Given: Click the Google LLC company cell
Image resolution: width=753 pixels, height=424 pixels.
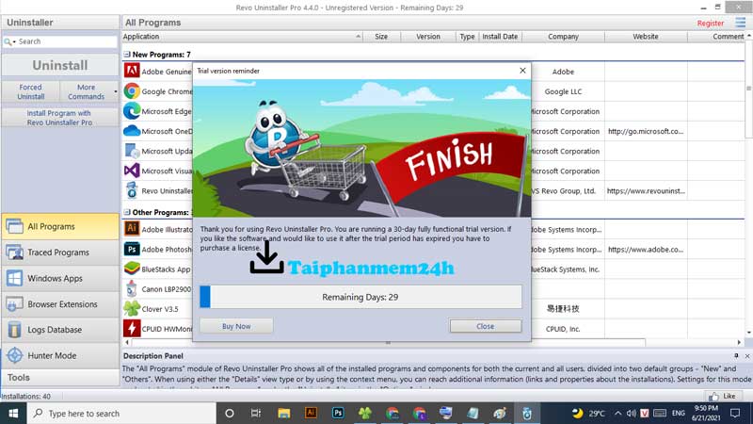Looking at the screenshot, I should 563,91.
